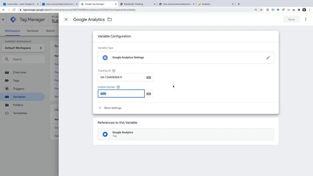
Task: Close the Google Tag Manager browser tab
Action: 115,4
